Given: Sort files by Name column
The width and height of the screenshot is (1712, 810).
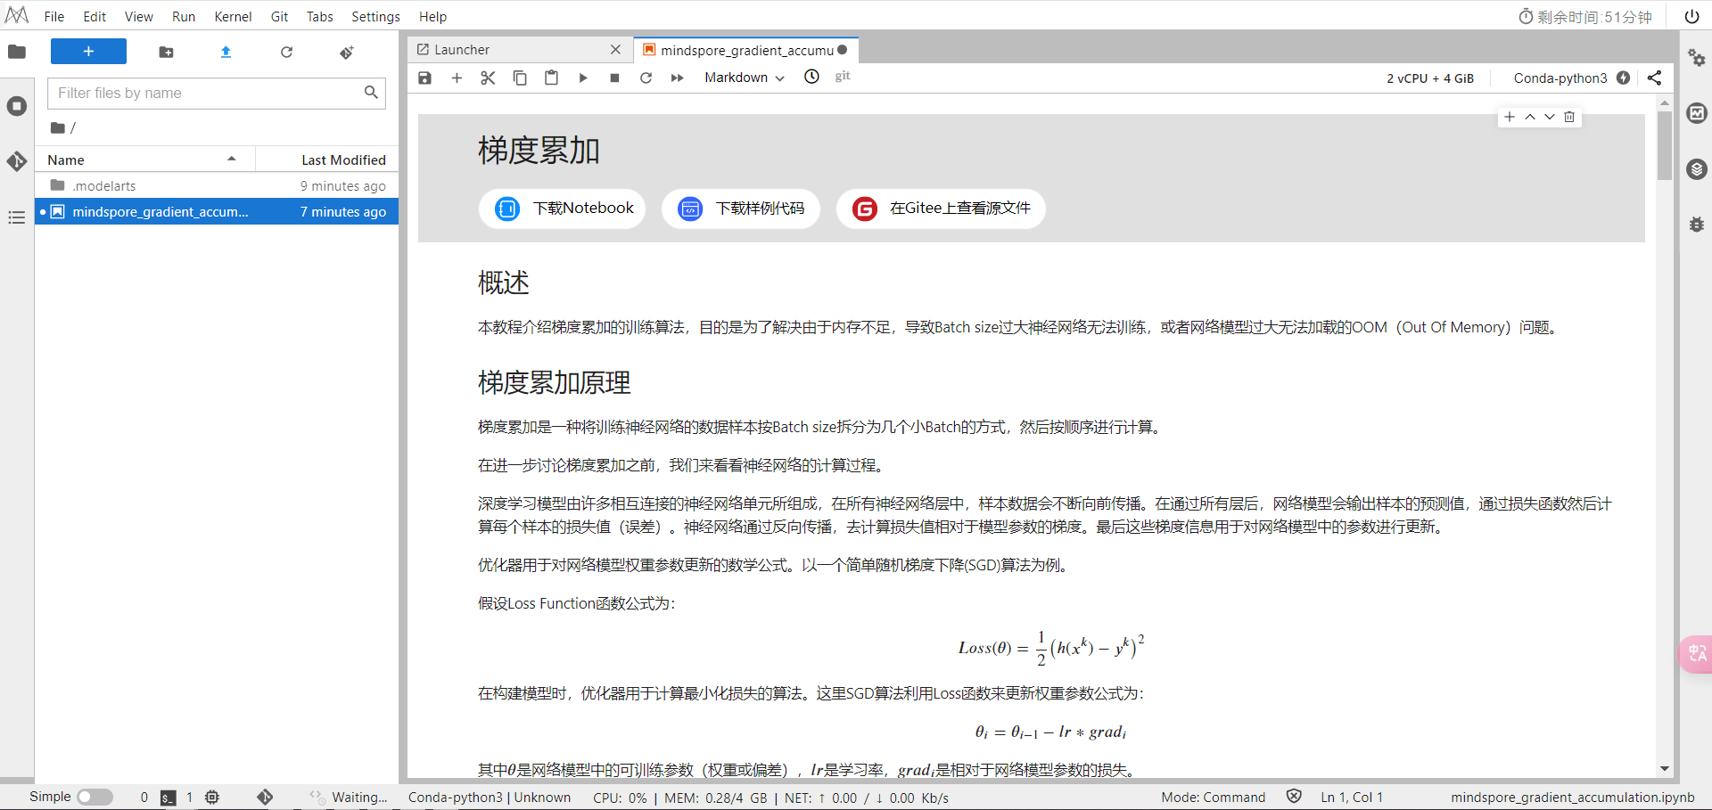Looking at the screenshot, I should point(145,160).
